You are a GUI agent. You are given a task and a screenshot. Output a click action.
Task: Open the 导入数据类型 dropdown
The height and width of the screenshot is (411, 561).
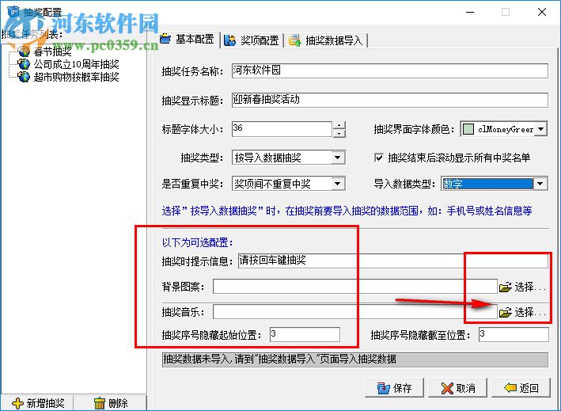[540, 184]
